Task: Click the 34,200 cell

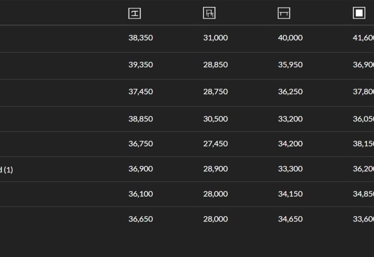Action: (x=290, y=144)
